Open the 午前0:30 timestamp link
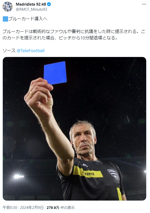The height and width of the screenshot is (213, 150). [10, 208]
